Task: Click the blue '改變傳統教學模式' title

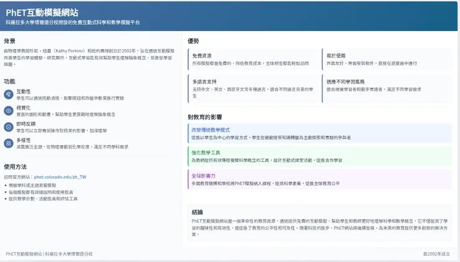Action: click(211, 130)
